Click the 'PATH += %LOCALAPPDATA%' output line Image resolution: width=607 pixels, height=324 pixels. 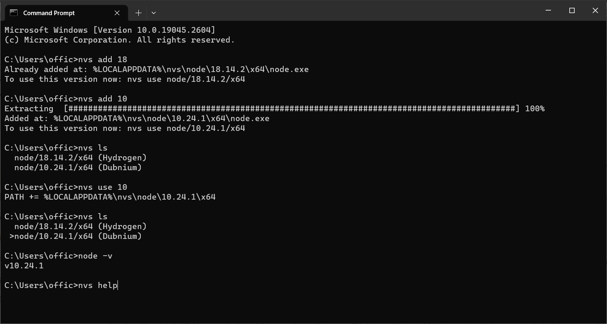pos(110,197)
